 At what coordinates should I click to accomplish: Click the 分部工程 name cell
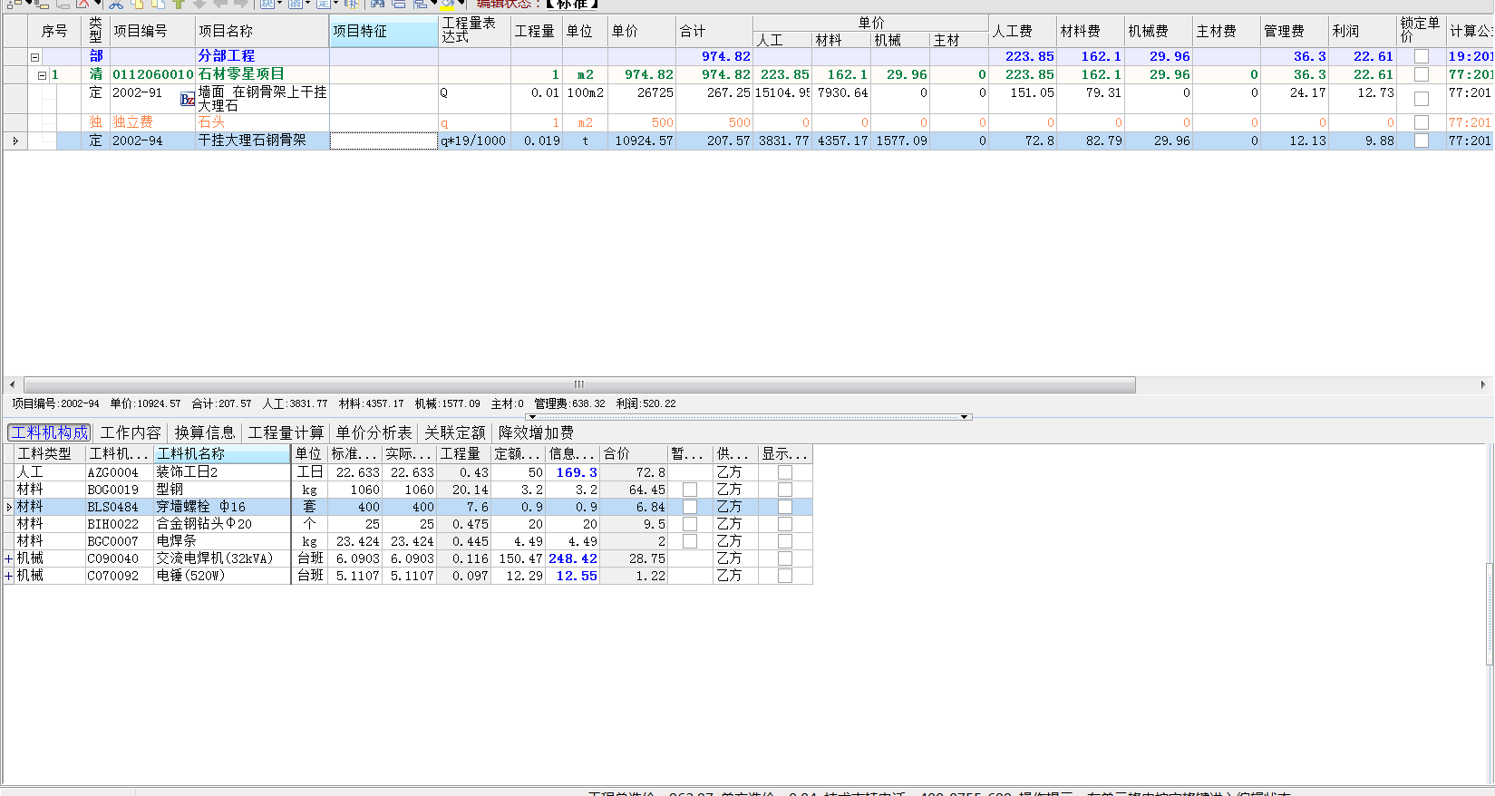click(262, 56)
